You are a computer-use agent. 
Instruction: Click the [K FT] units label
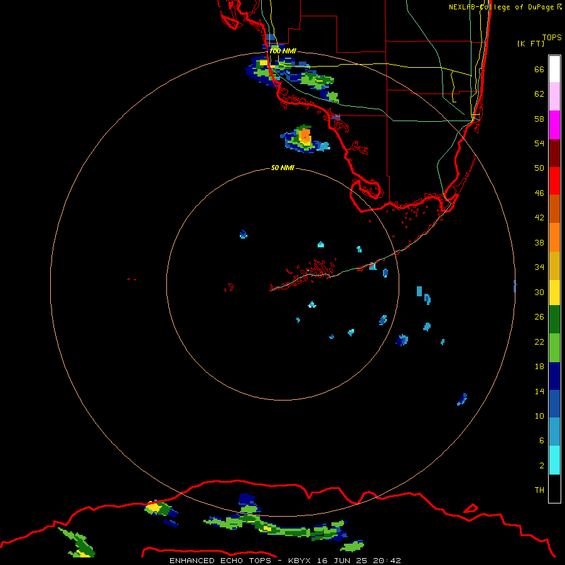tap(530, 43)
